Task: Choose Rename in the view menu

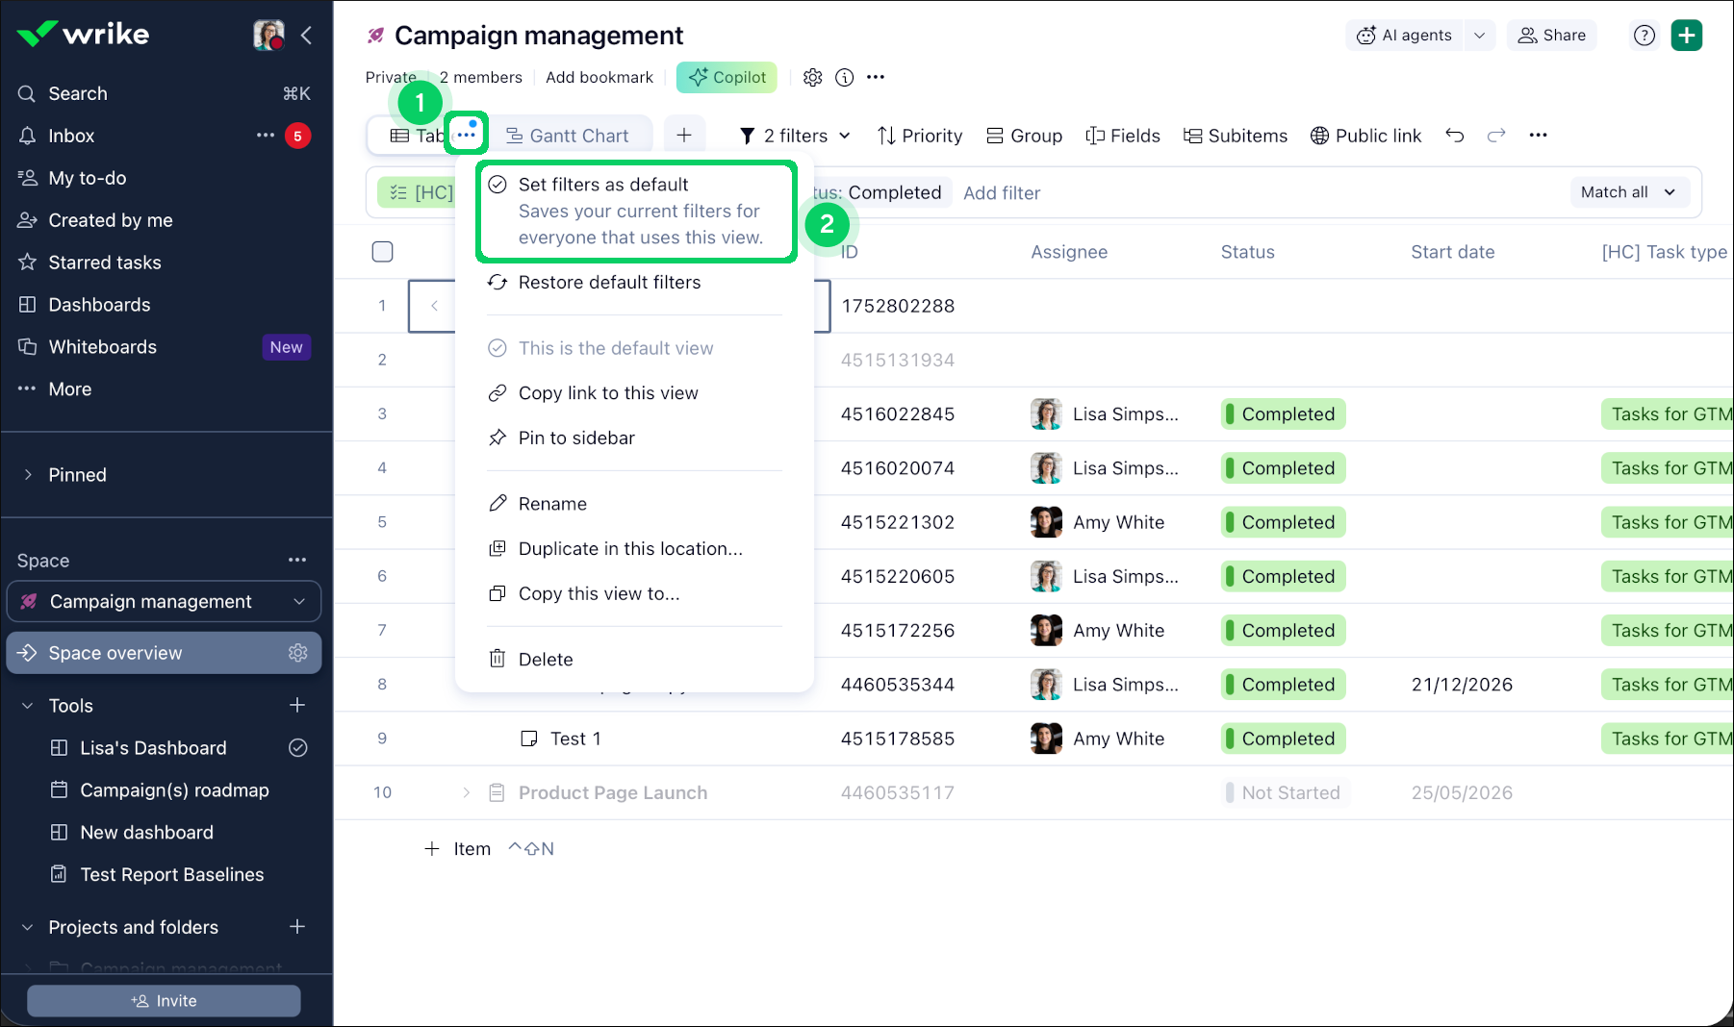Action: pos(552,504)
